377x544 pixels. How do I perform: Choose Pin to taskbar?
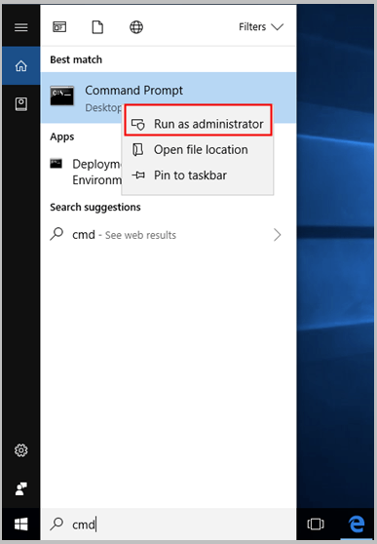click(x=198, y=175)
